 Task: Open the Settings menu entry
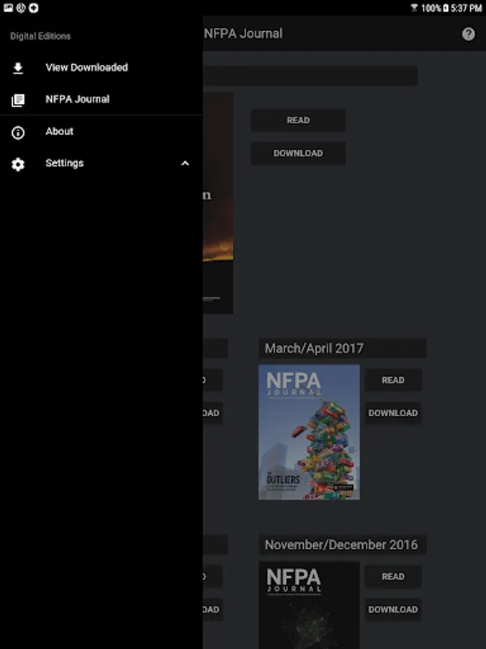(102, 163)
